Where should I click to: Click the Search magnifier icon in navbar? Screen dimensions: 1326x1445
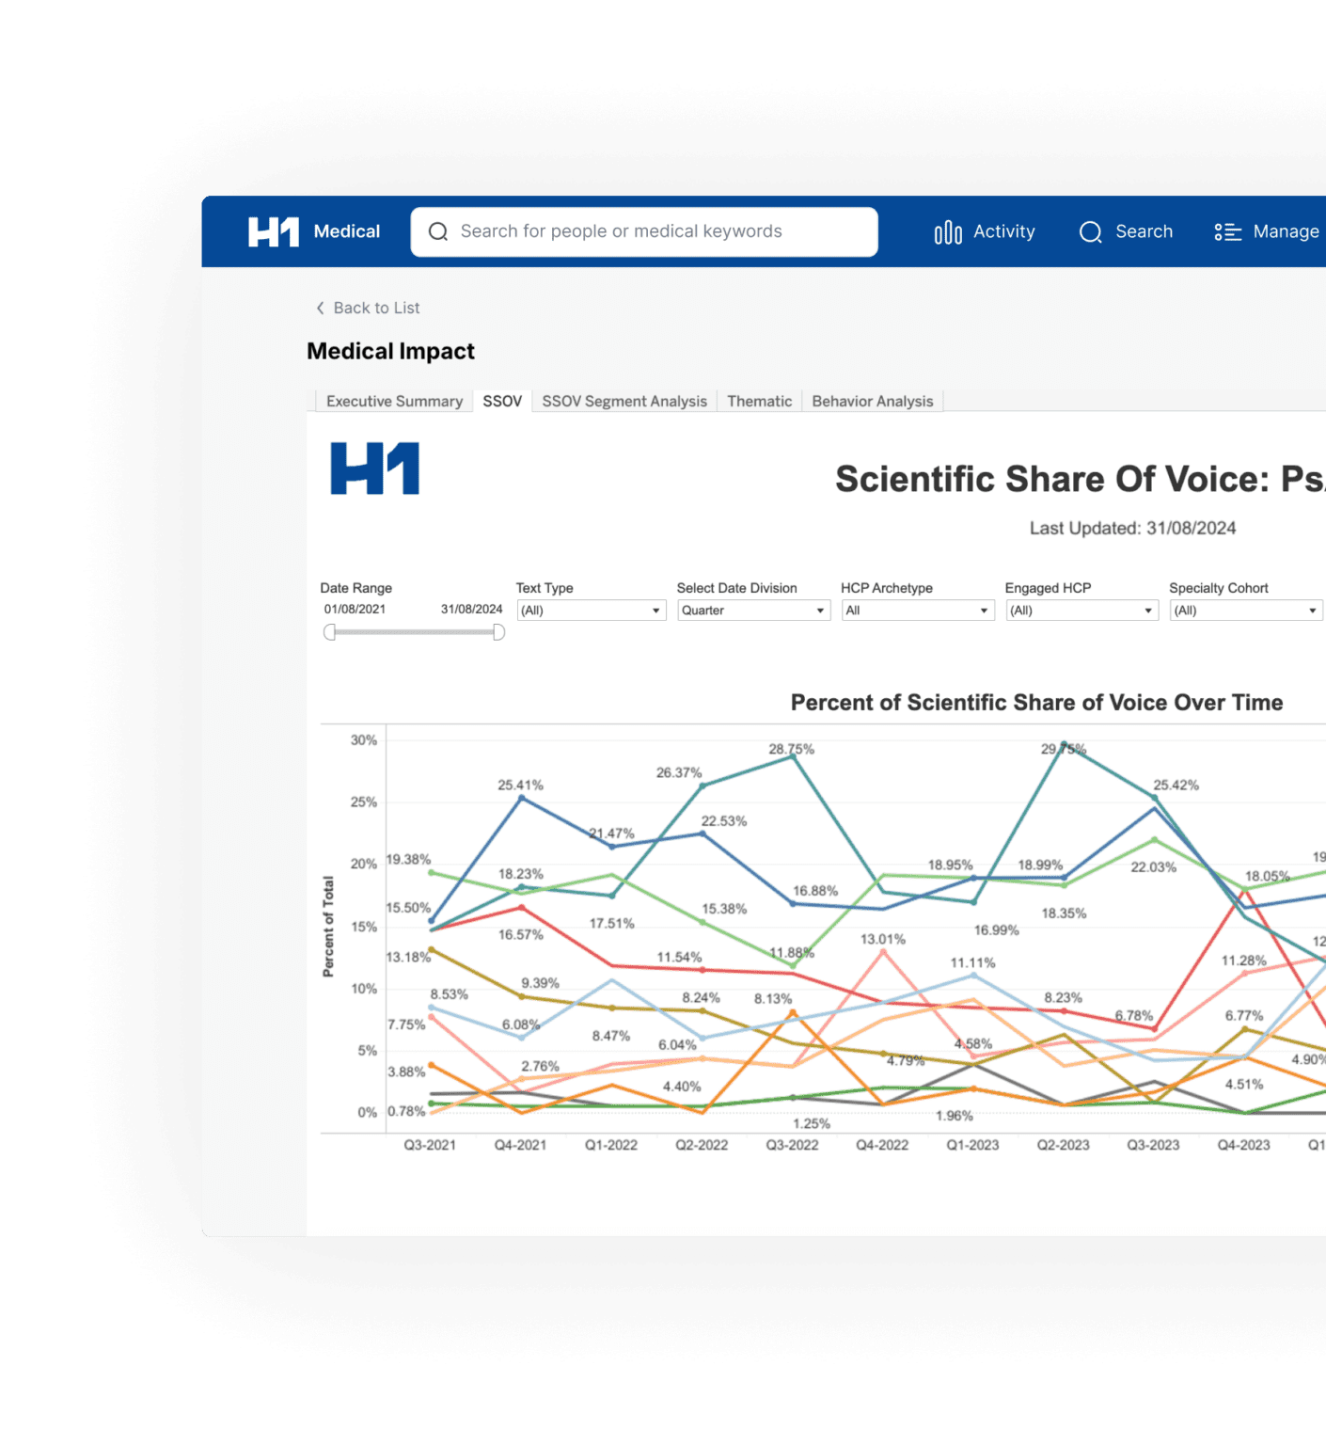(1090, 231)
